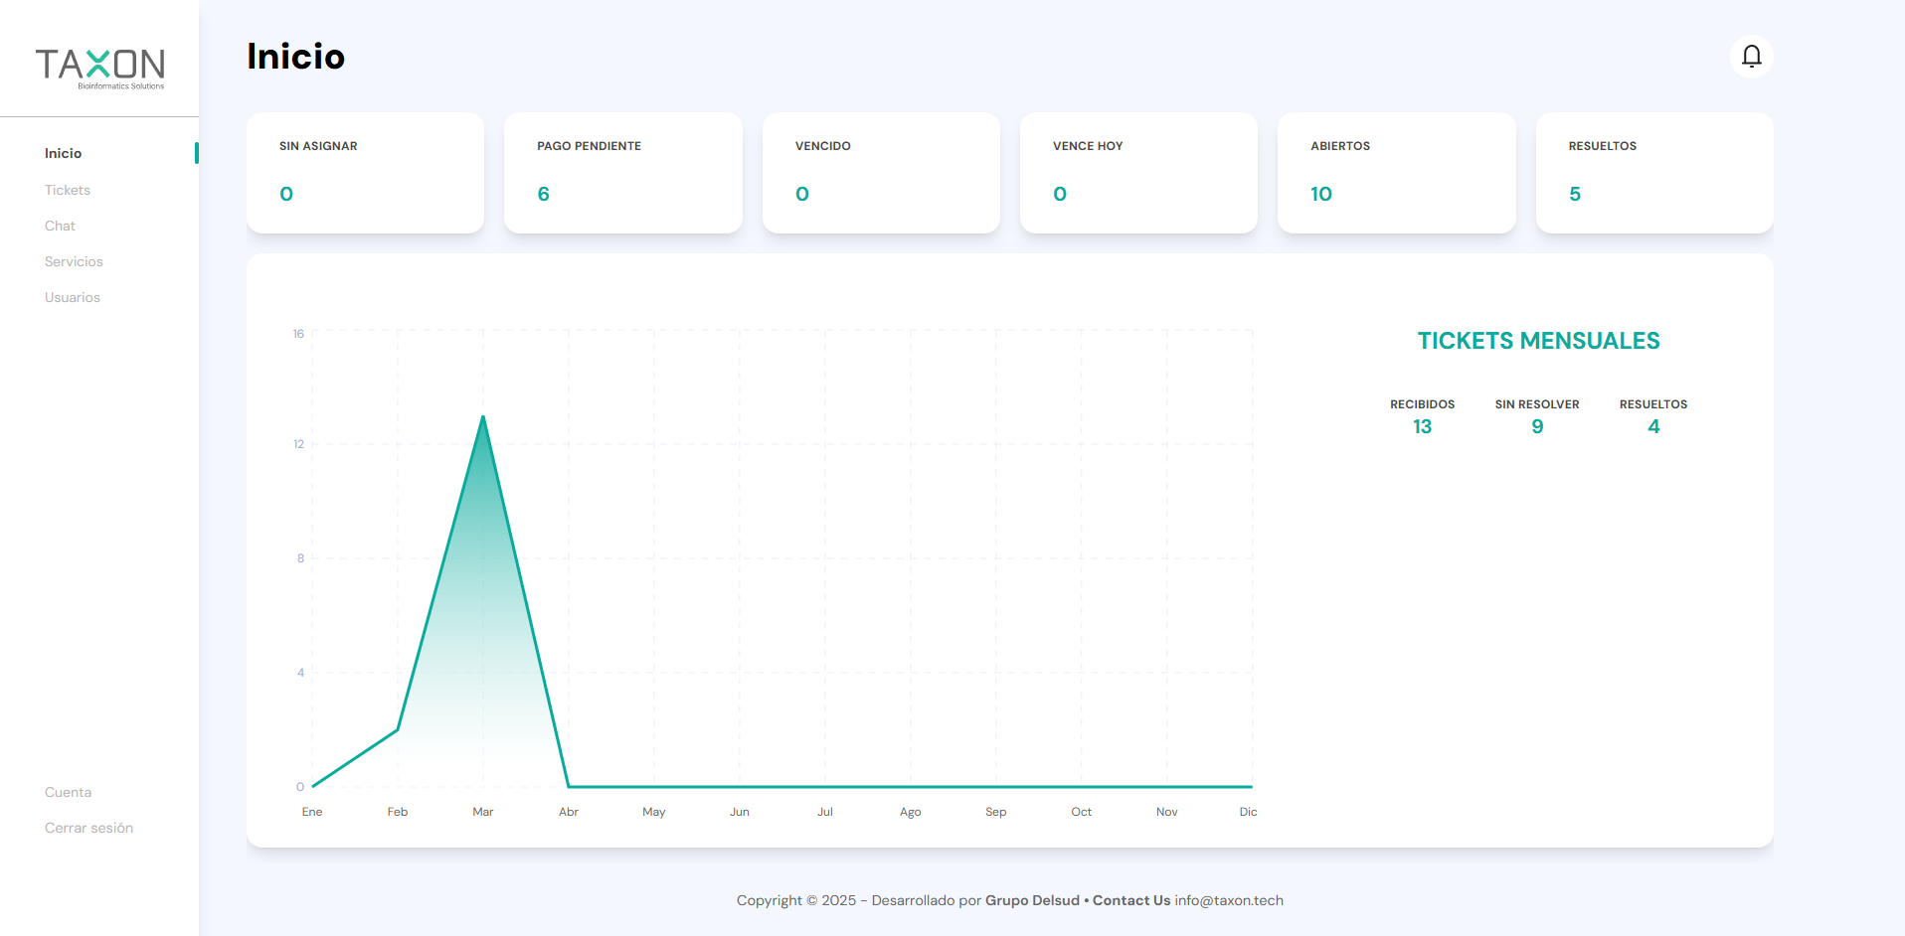This screenshot has width=1905, height=936.
Task: Open notifications via the bell icon
Action: 1751,57
